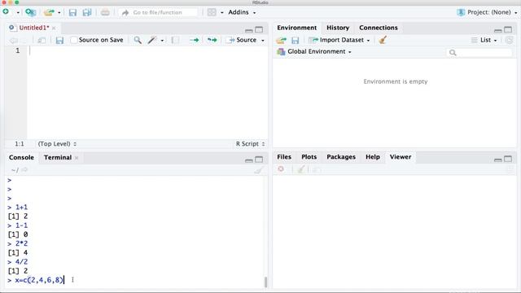
Task: Select the Console tab
Action: pos(21,157)
